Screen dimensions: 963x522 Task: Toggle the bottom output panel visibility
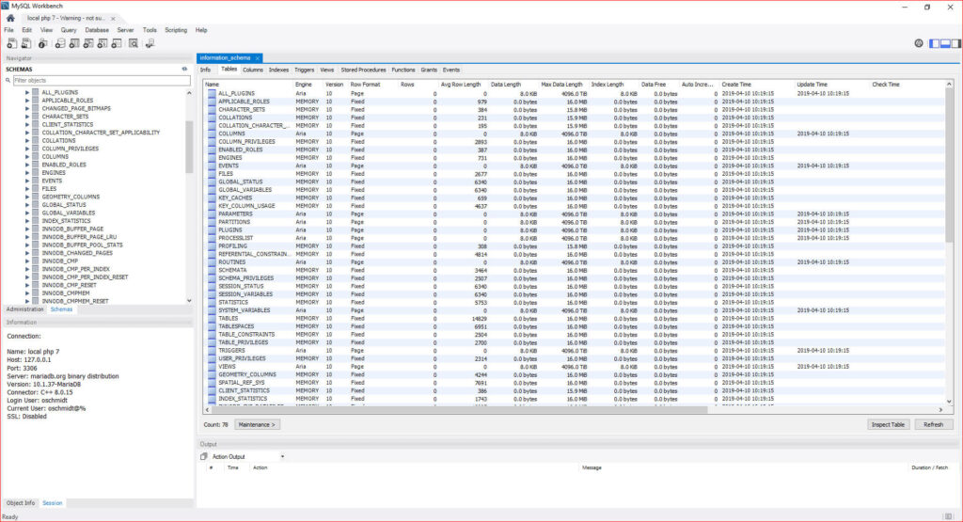(943, 43)
